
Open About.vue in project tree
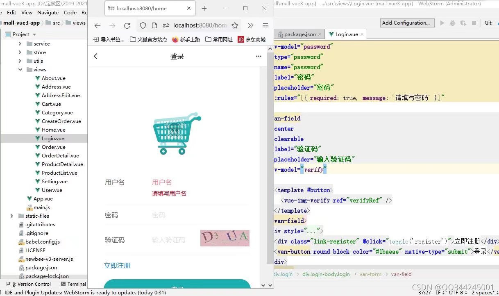click(x=53, y=78)
